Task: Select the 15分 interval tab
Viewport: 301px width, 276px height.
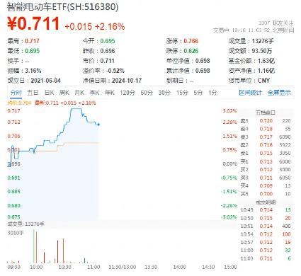Action: click(x=182, y=93)
